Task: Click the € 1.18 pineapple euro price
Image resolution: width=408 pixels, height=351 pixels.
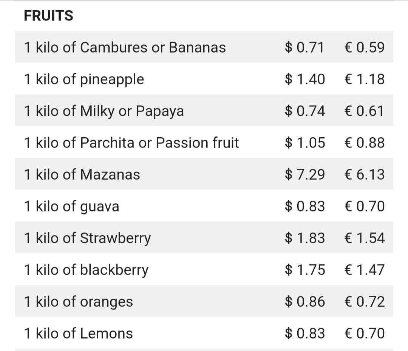Action: (364, 79)
